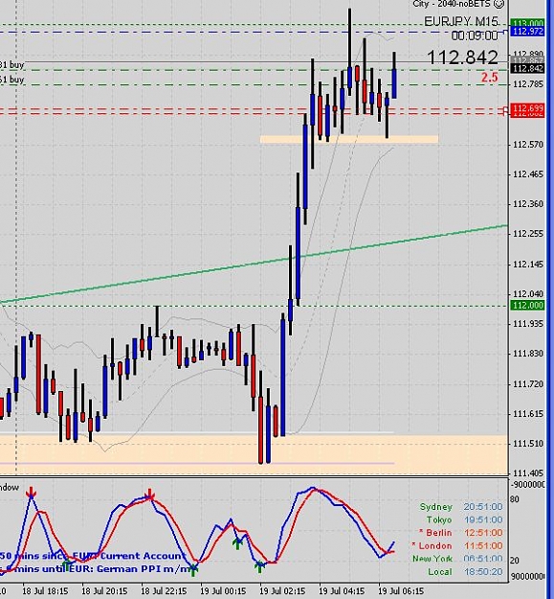Click the New York 06:51:00 session clock
Viewport: 554px width, 599px height.
pyautogui.click(x=457, y=559)
